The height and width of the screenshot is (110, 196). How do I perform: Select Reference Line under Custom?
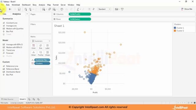(x=12, y=66)
